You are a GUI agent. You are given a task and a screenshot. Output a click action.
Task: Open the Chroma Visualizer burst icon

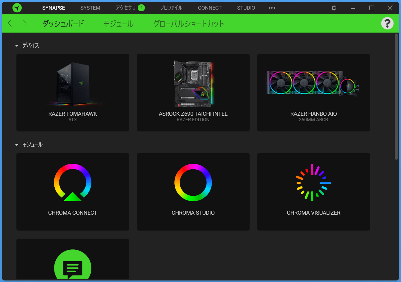point(313,182)
